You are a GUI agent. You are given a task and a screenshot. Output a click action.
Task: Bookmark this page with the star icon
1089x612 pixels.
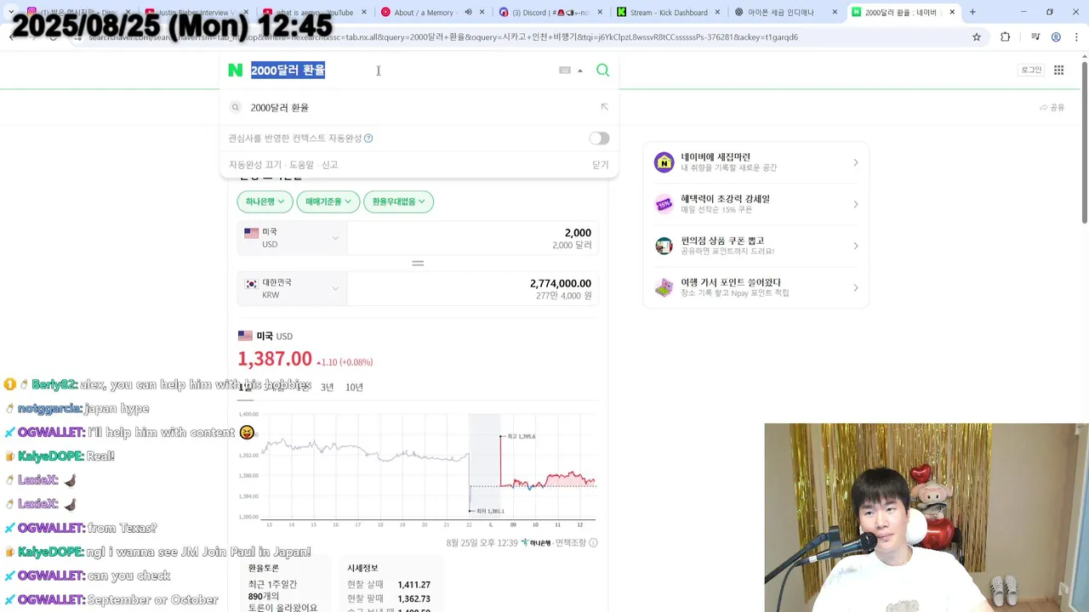pos(977,37)
